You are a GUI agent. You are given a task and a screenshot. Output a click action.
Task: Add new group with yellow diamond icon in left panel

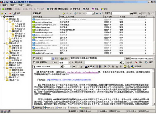[x=2, y=13]
